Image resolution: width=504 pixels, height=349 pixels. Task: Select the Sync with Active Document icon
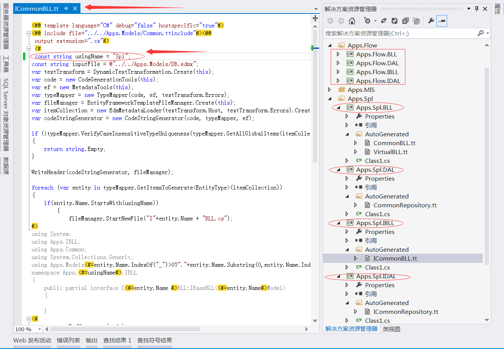pyautogui.click(x=383, y=21)
